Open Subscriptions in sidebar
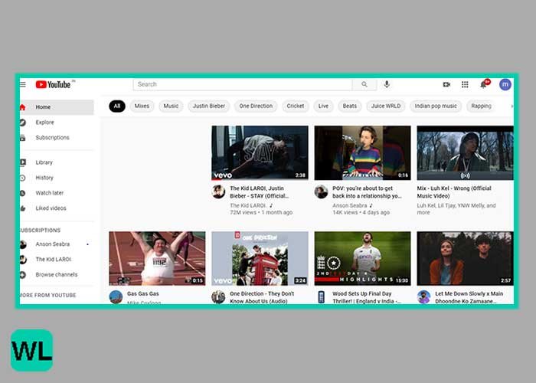 pos(57,137)
